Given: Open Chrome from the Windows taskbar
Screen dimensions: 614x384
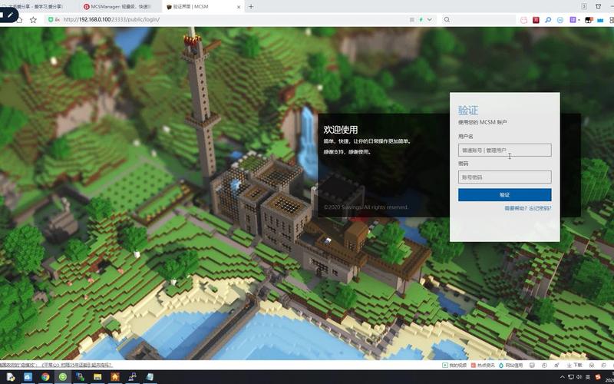Looking at the screenshot, I should pyautogui.click(x=45, y=377).
